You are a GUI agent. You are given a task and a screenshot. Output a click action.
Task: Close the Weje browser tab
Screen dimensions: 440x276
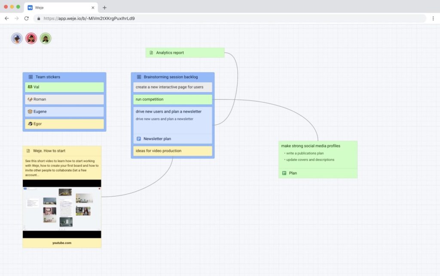93,8
